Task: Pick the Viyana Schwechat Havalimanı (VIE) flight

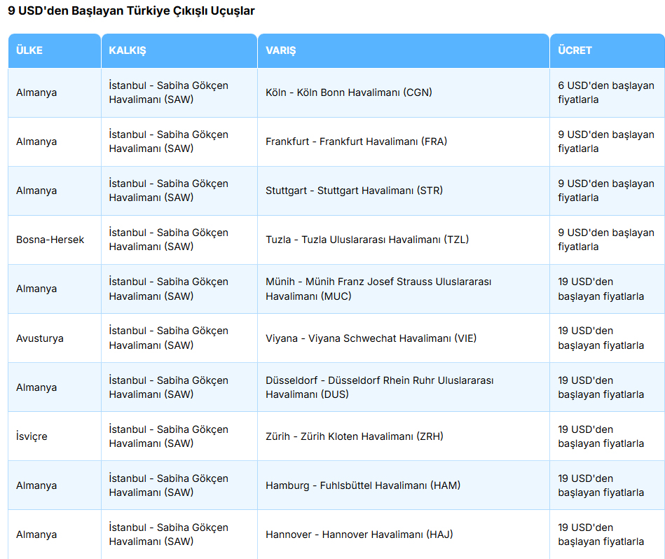Action: [x=370, y=338]
